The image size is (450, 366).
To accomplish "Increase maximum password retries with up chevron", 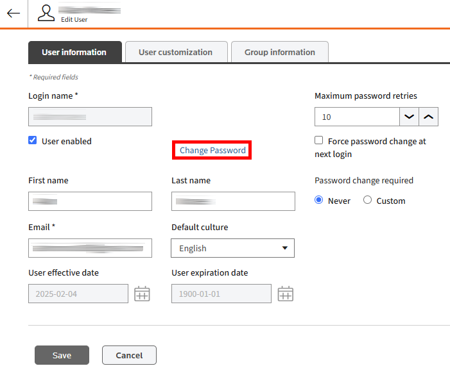I will point(428,117).
